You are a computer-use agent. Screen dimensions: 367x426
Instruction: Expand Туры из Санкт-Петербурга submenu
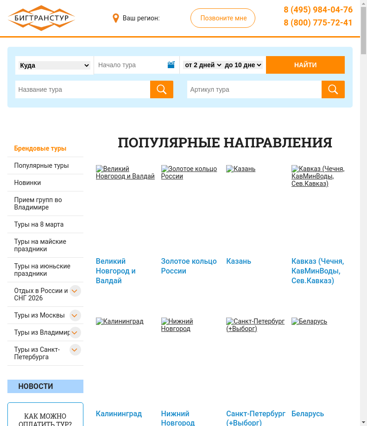point(75,350)
